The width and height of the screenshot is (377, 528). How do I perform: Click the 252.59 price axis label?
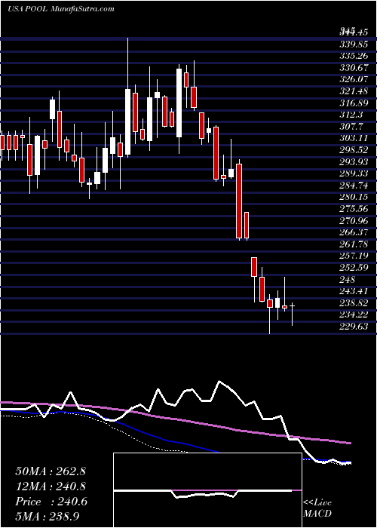(354, 268)
